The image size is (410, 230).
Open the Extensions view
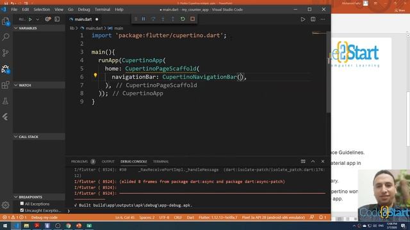6,85
